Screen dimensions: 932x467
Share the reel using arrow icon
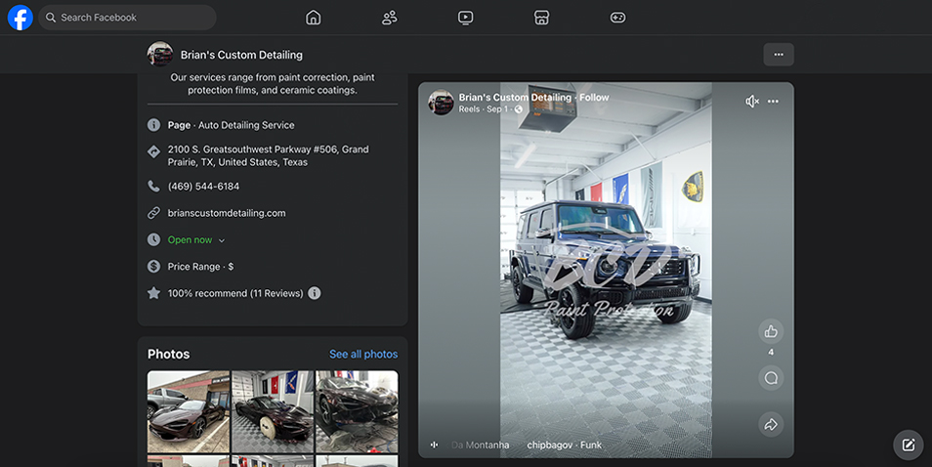tap(771, 424)
